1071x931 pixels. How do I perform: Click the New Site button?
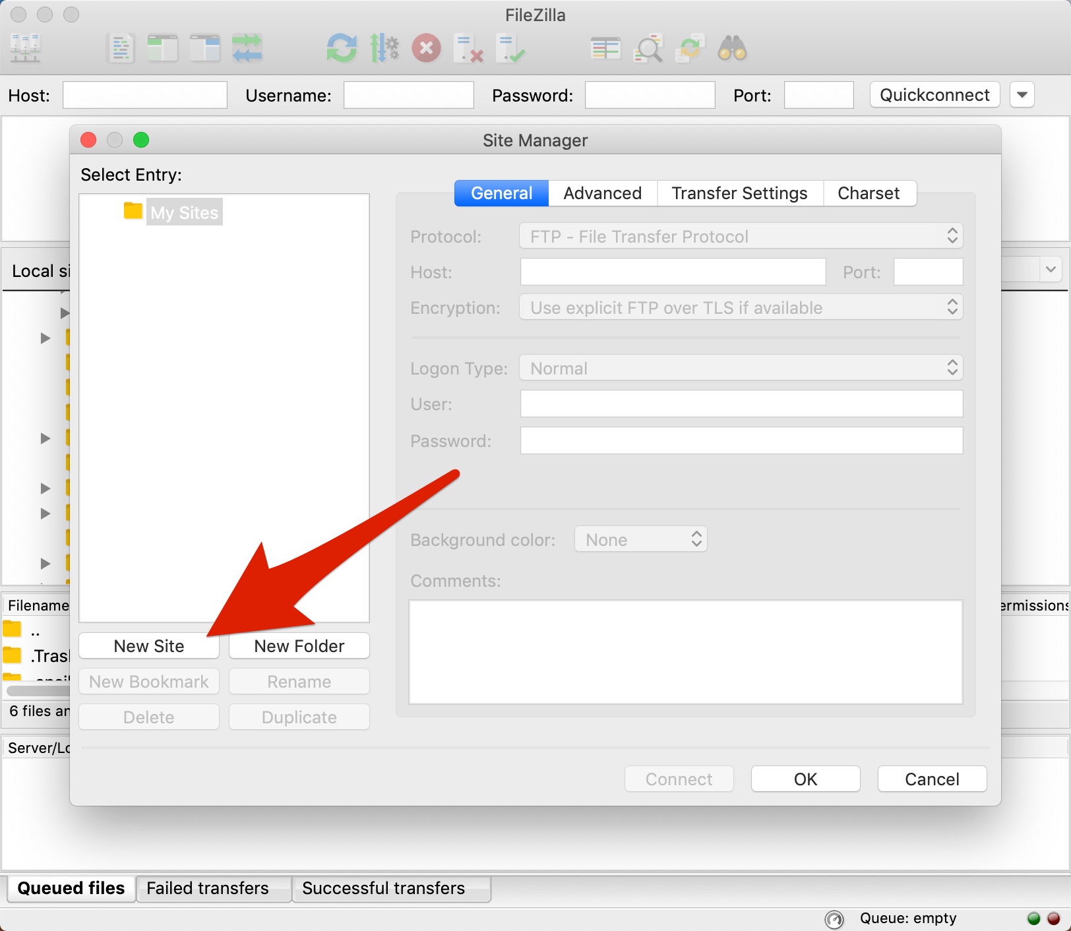click(149, 646)
